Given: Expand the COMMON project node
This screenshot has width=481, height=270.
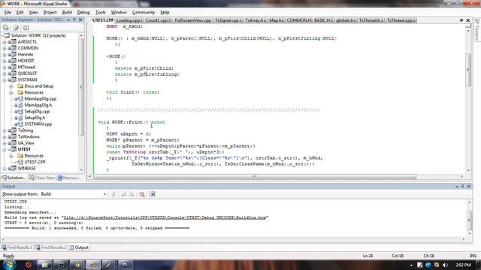Looking at the screenshot, I should coord(5,48).
